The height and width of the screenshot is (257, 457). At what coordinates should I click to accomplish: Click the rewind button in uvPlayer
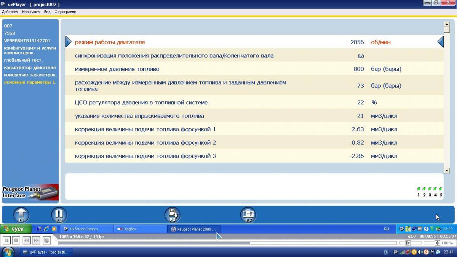[26, 240]
